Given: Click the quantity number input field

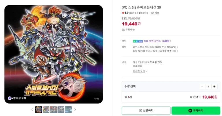Looking at the screenshot, I should coord(208,86).
